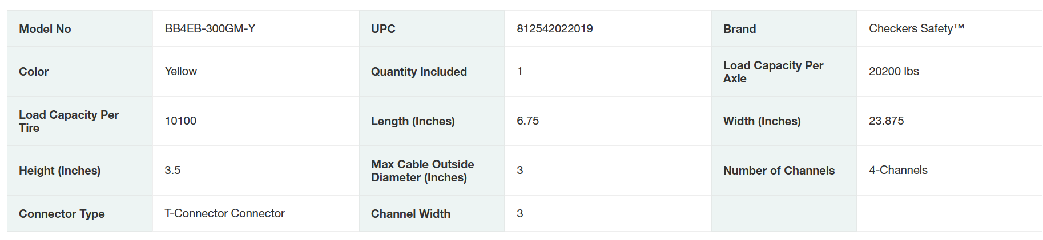Select model number BB4EB-300GM-Y

(x=210, y=28)
